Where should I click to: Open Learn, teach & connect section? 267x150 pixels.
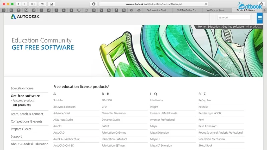click(27, 114)
